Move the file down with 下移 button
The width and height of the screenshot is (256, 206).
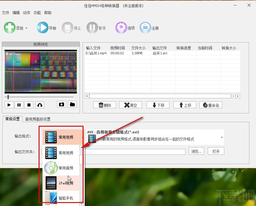tap(158, 105)
